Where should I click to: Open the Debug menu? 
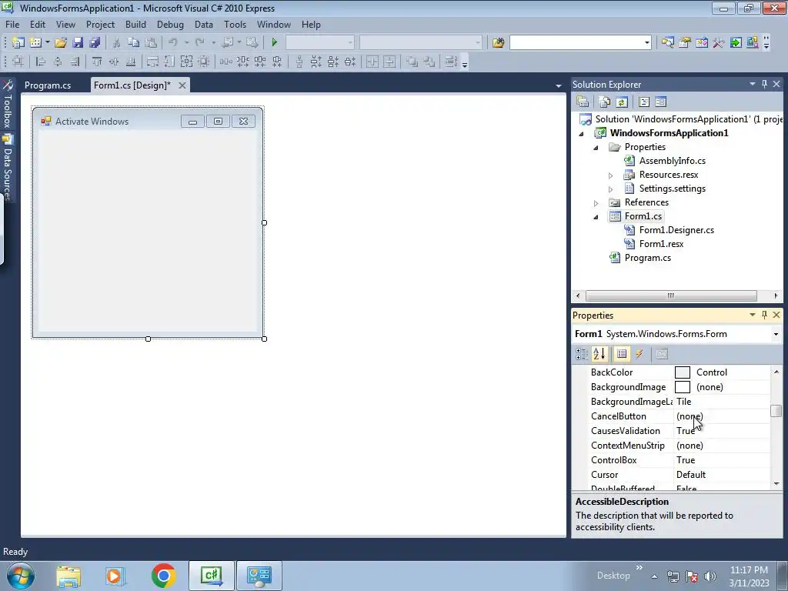170,24
